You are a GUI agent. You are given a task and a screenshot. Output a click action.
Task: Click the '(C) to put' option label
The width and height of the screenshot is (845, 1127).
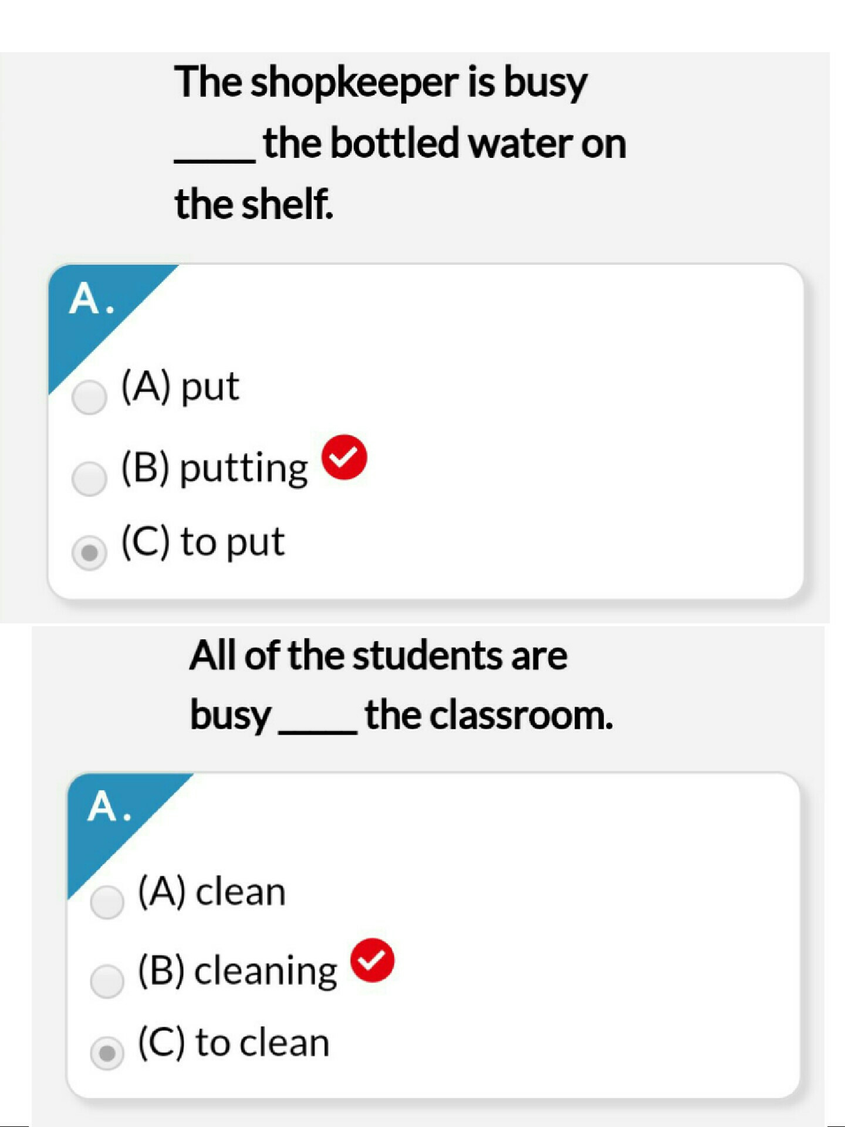click(203, 541)
